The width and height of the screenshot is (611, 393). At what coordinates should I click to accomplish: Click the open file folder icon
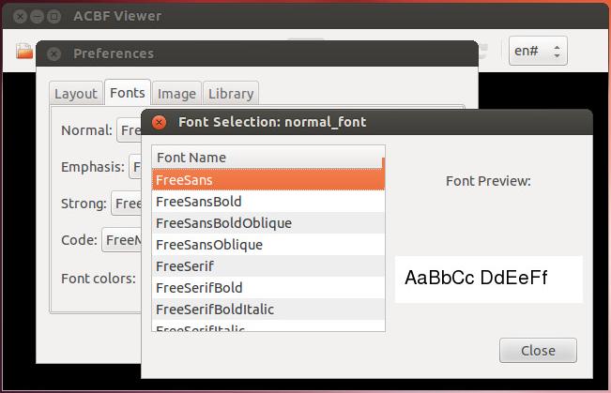tap(24, 51)
